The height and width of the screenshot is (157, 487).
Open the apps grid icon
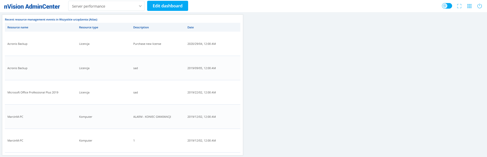(469, 6)
